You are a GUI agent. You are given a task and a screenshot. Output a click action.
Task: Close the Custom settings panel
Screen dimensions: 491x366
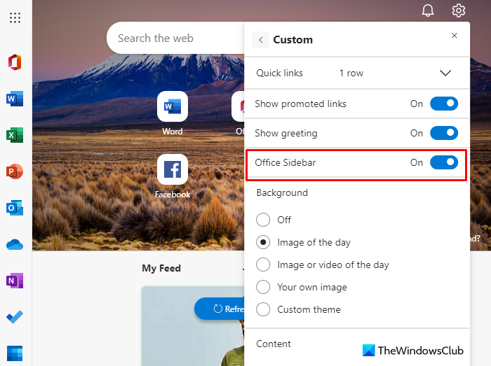click(x=455, y=36)
